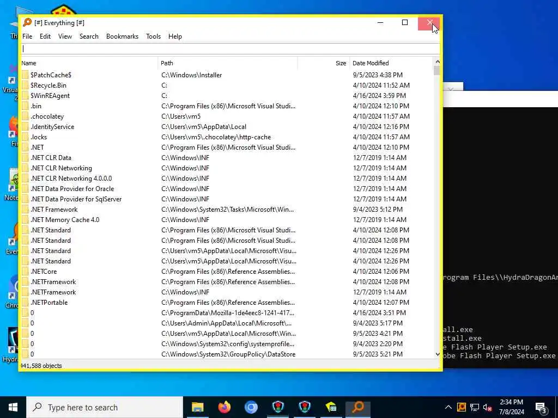Screen dimensions: 558x418
Task: Select the $WinREAgent folder icon
Action: click(x=25, y=96)
